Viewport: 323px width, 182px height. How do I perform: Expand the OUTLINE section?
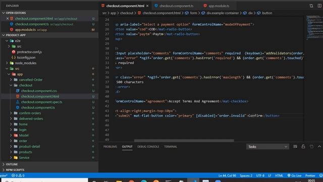[4, 164]
